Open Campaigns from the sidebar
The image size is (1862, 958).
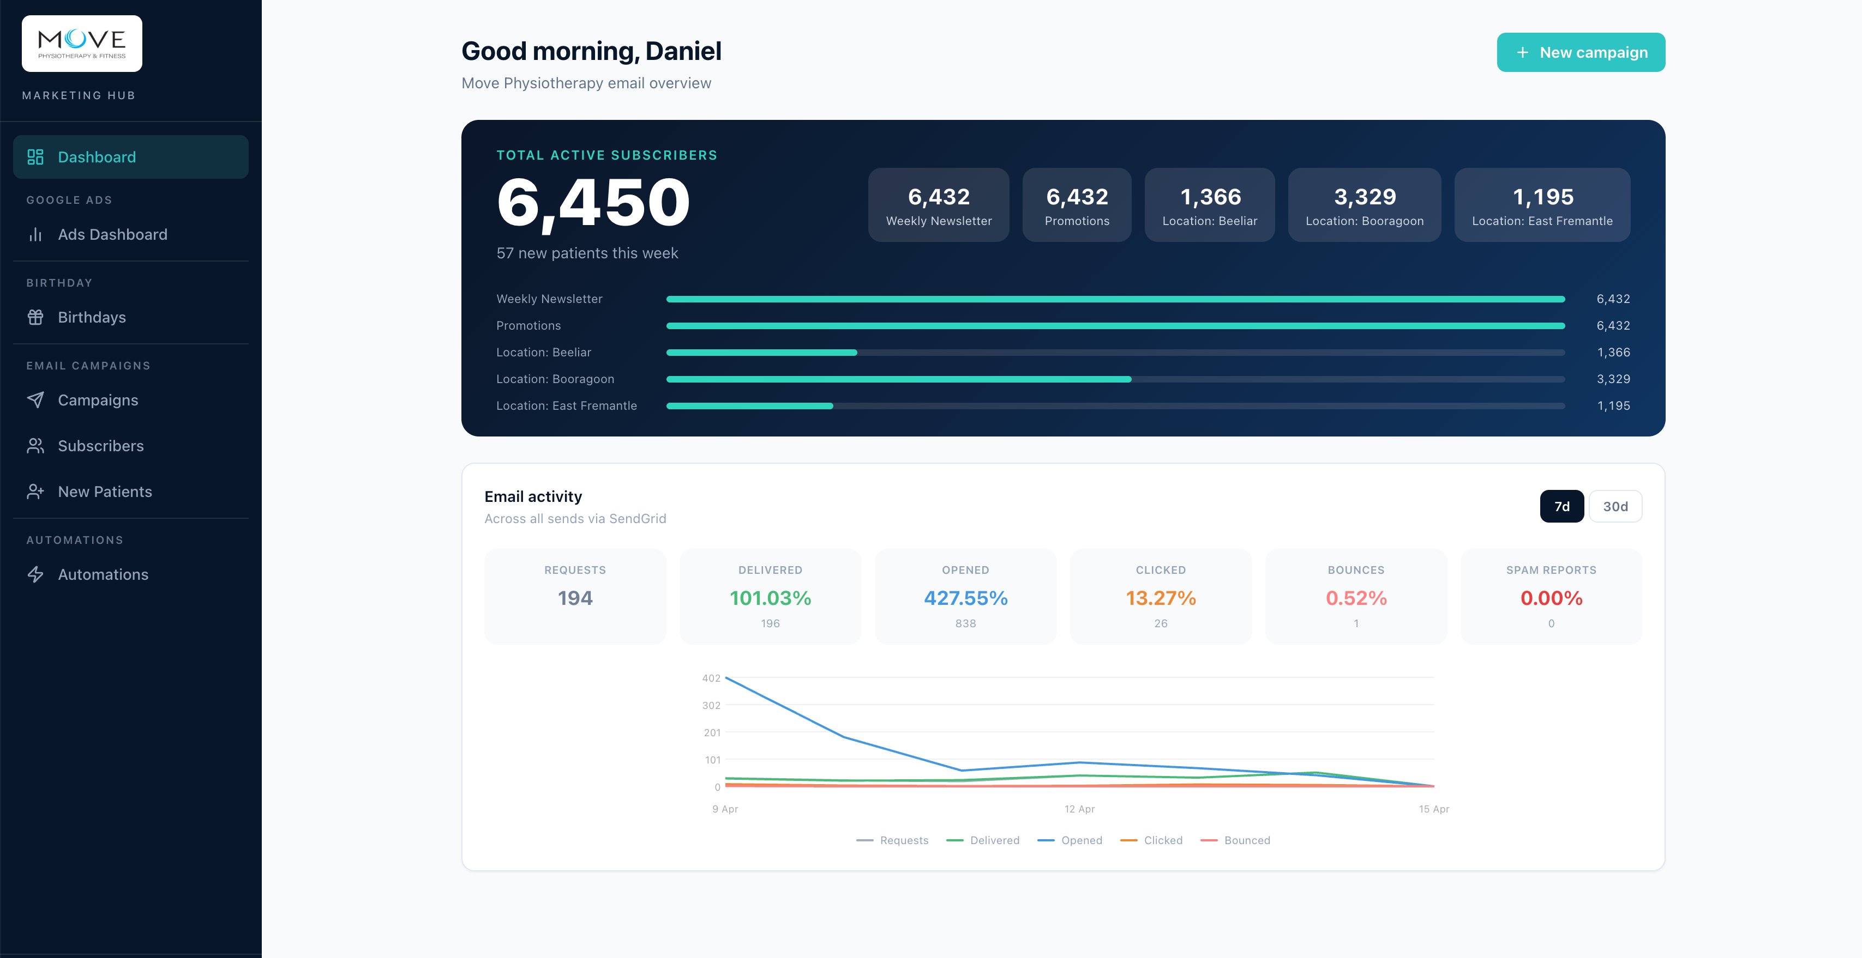(x=98, y=399)
